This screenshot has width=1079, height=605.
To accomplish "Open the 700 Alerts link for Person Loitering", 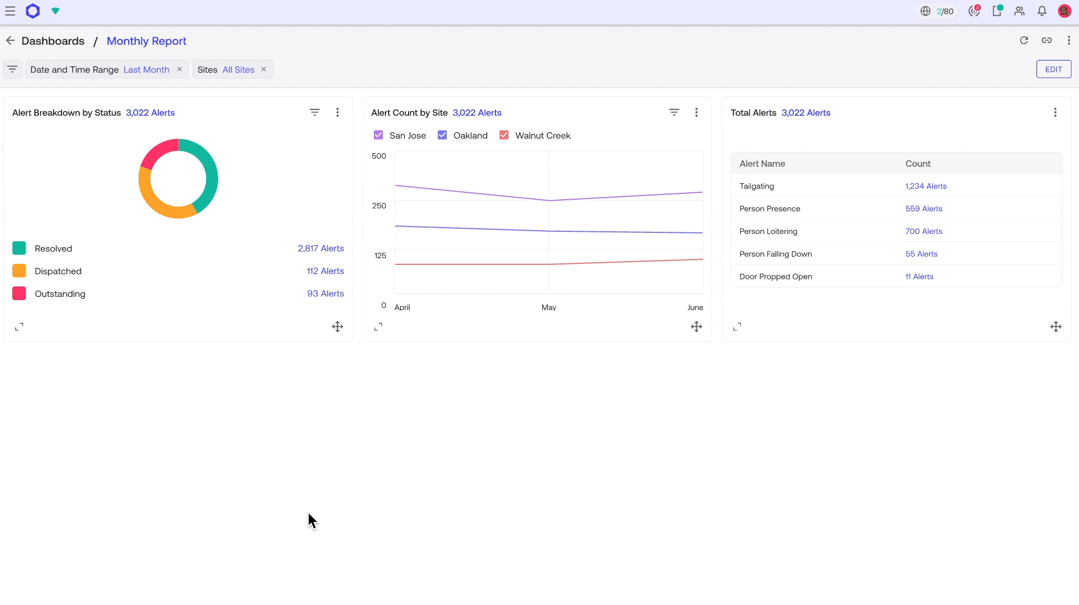I will click(923, 231).
